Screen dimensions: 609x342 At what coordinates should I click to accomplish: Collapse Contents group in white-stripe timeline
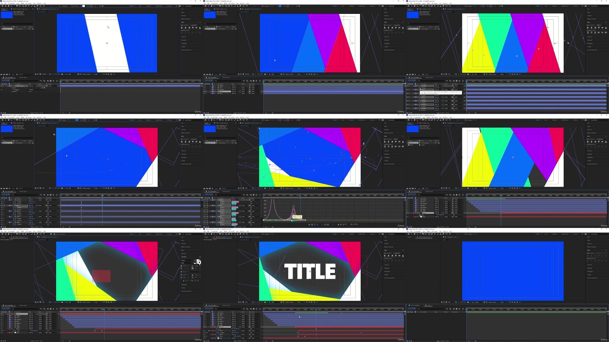(x=10, y=88)
